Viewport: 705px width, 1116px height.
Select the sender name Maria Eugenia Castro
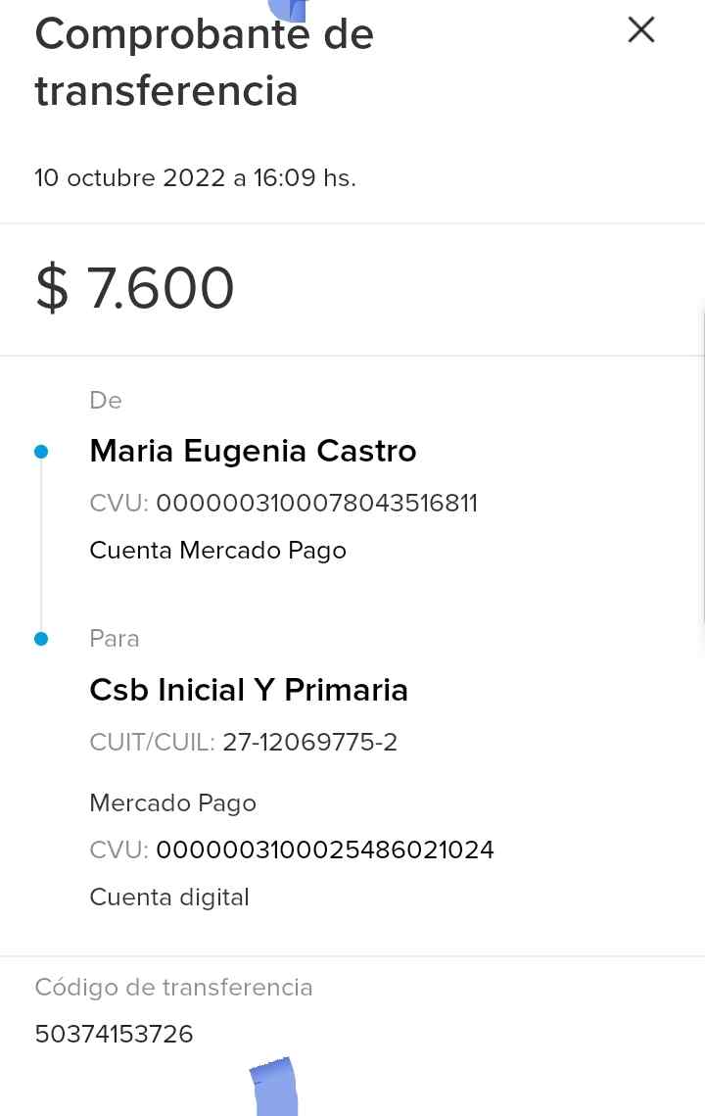[x=253, y=451]
